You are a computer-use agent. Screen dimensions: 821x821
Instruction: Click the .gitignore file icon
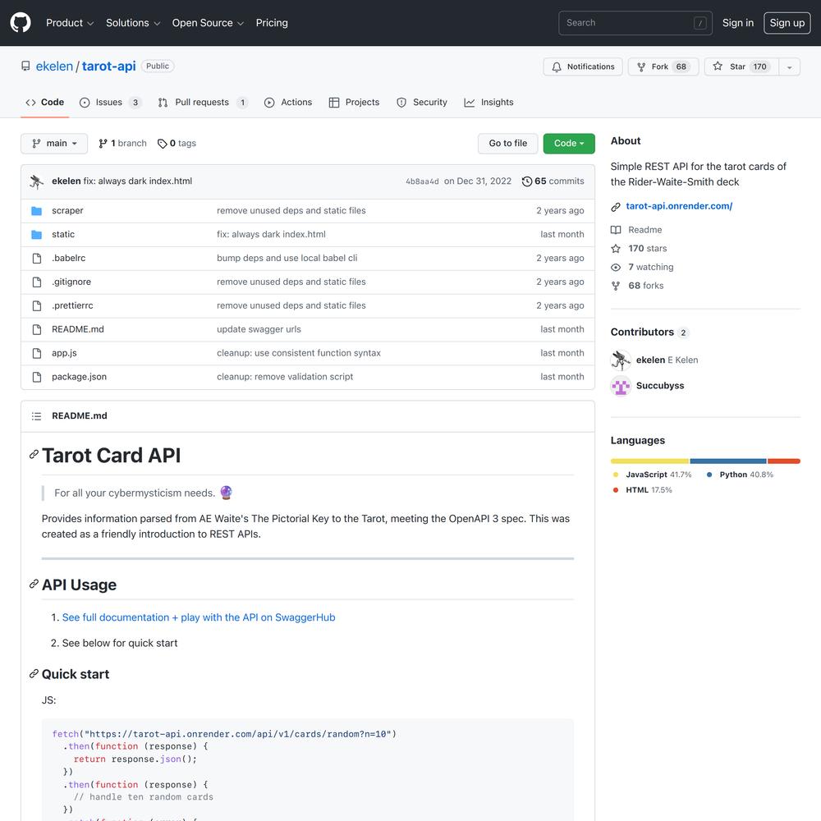coord(37,282)
